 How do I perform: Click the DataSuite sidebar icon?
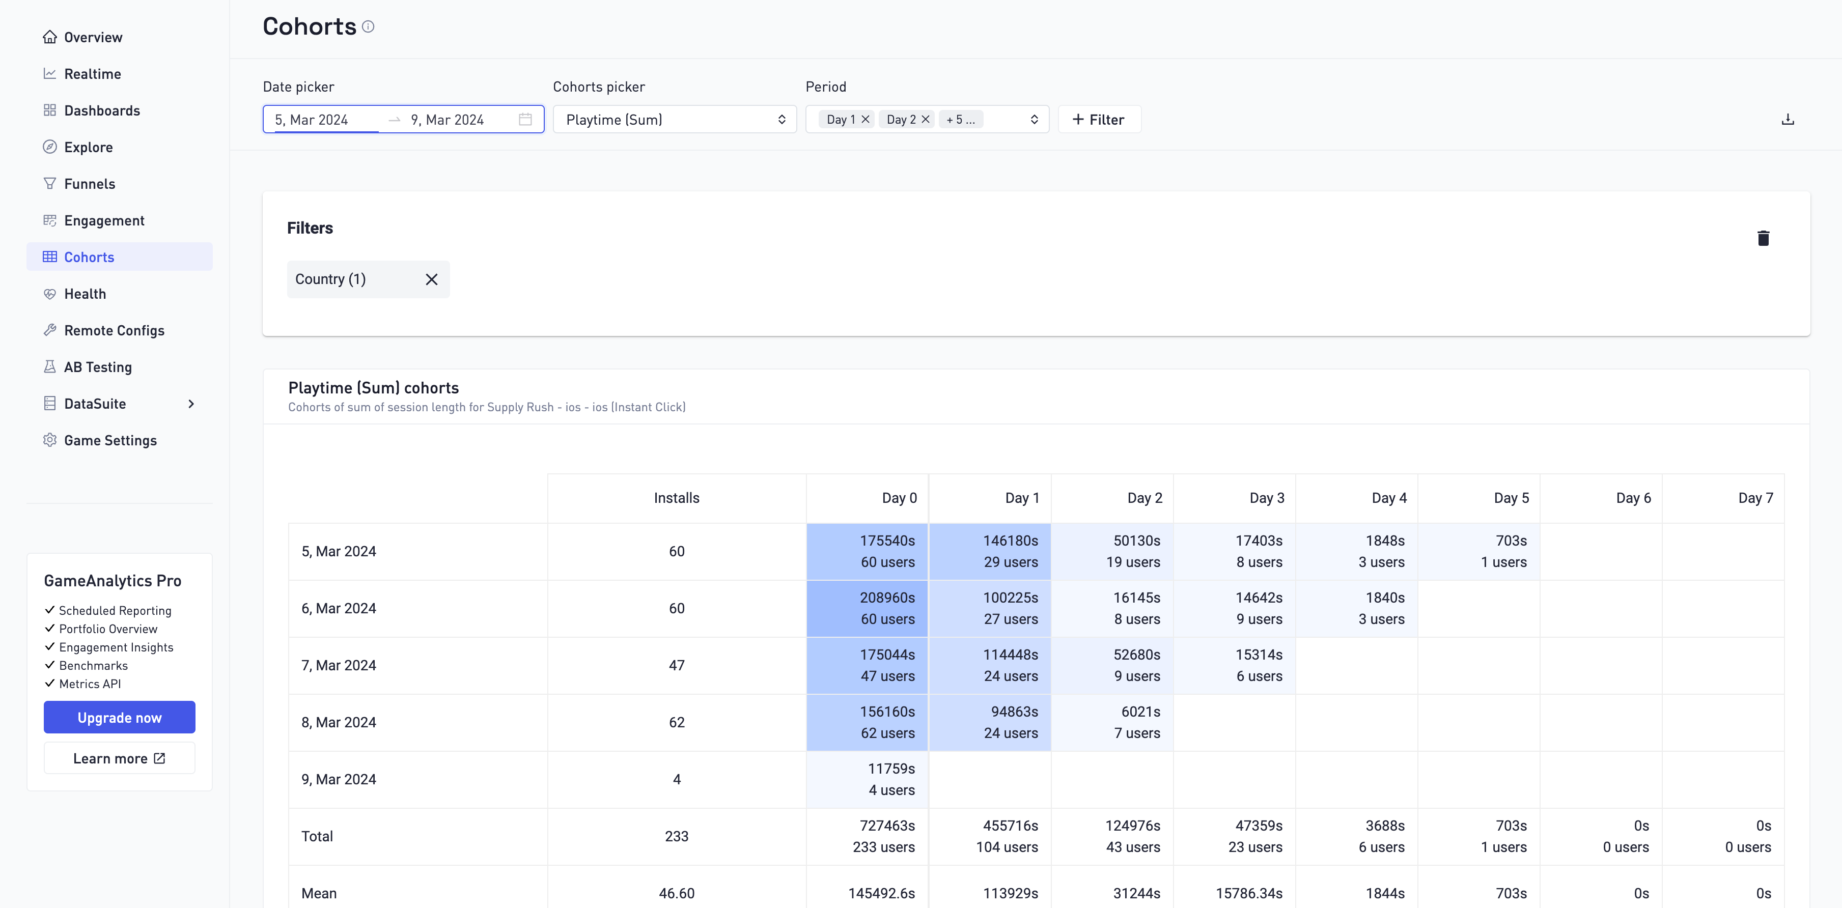click(49, 403)
